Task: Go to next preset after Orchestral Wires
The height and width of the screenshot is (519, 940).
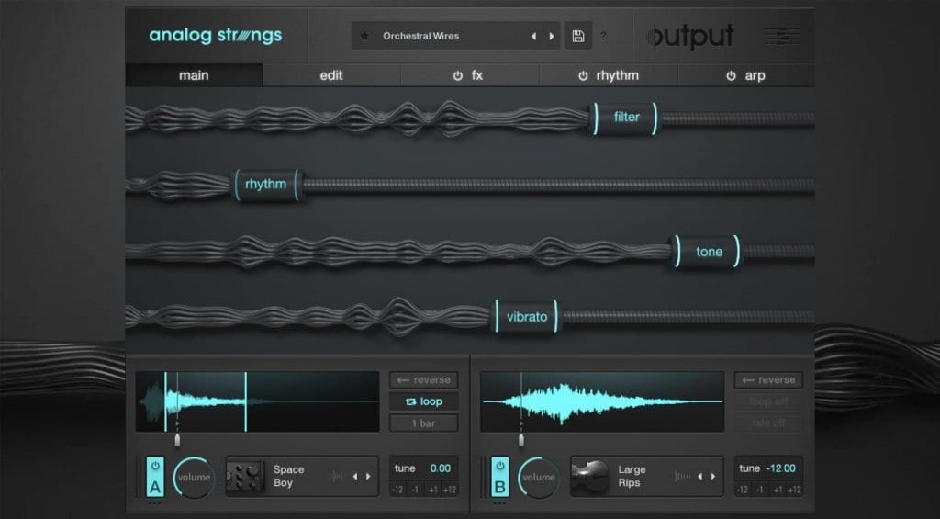Action: pos(552,36)
